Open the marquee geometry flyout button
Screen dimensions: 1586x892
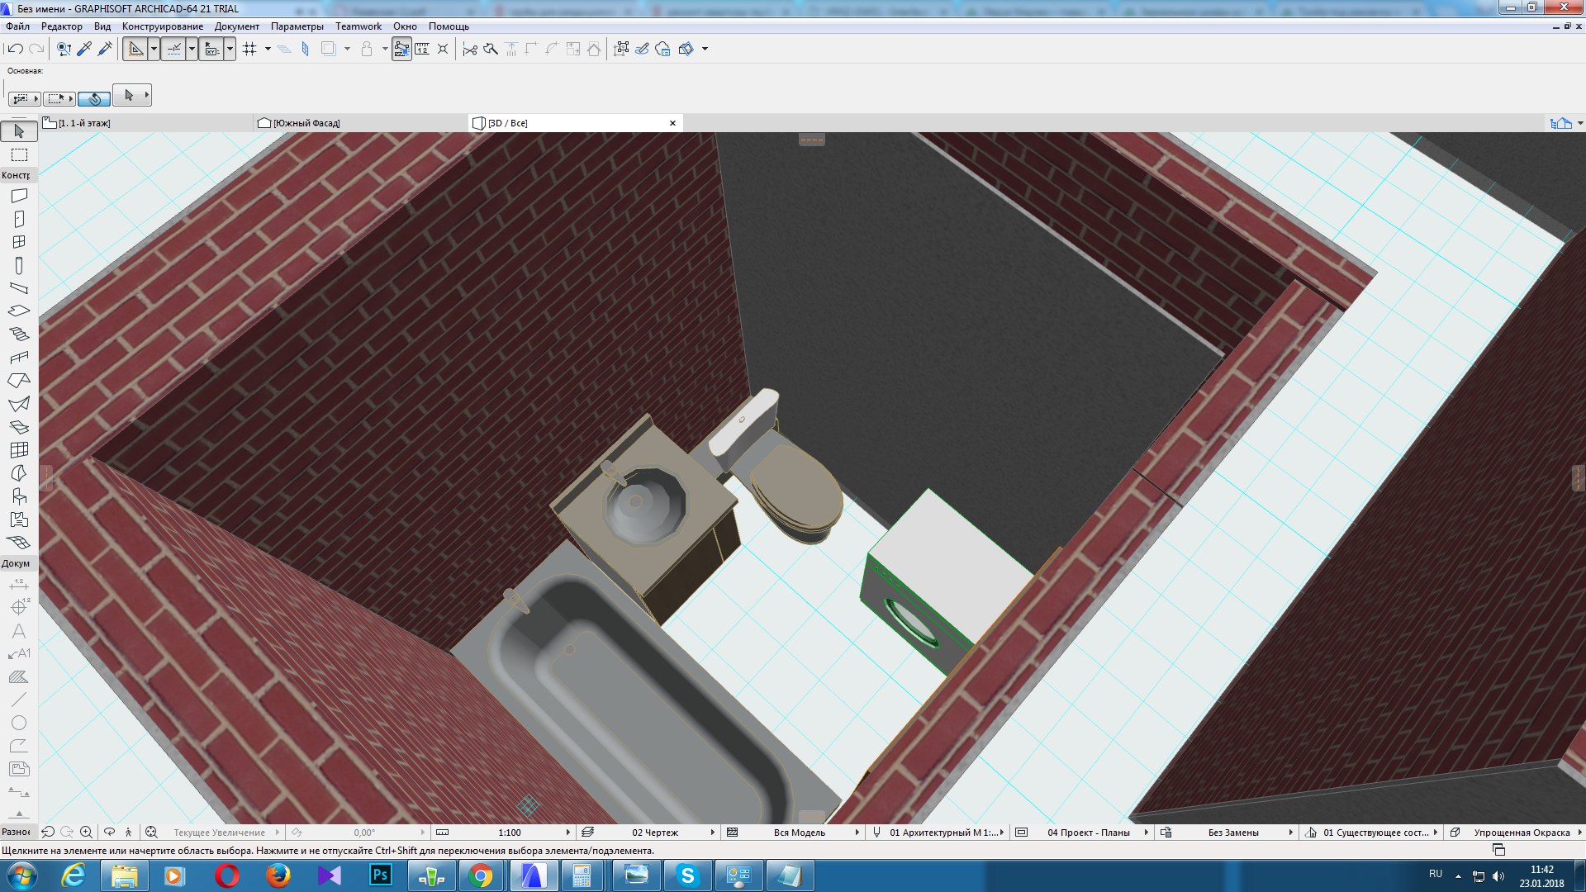pyautogui.click(x=59, y=98)
